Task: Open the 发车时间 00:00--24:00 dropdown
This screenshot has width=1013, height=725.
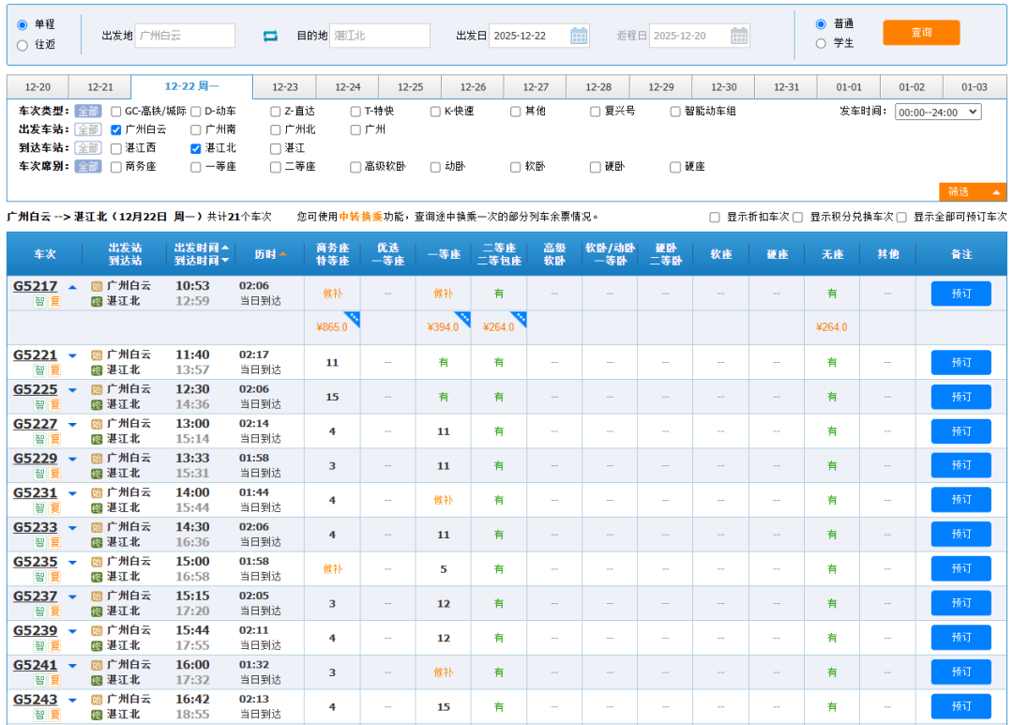Action: pyautogui.click(x=937, y=112)
